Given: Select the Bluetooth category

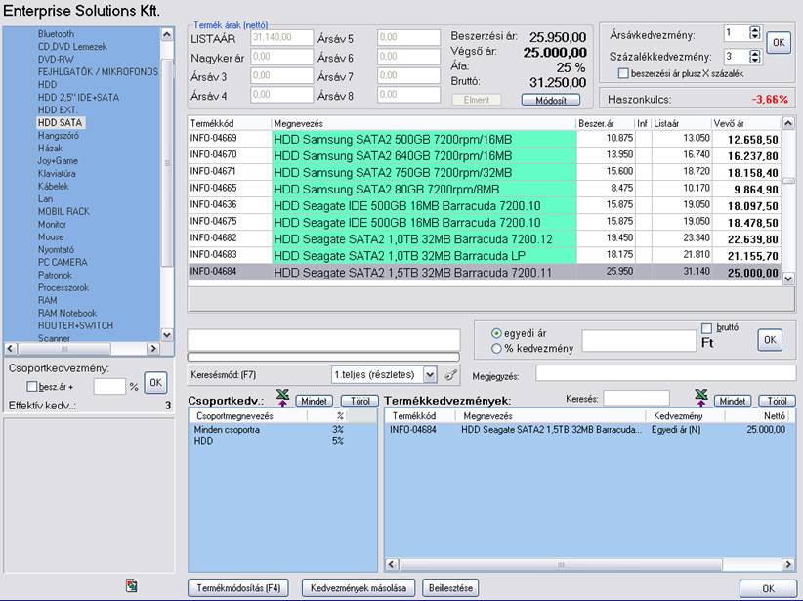Looking at the screenshot, I should click(56, 34).
